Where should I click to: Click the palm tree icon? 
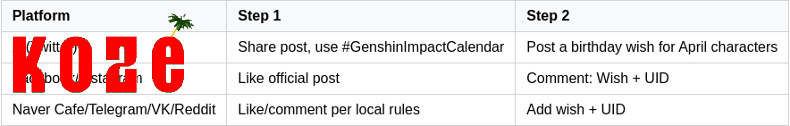181,22
